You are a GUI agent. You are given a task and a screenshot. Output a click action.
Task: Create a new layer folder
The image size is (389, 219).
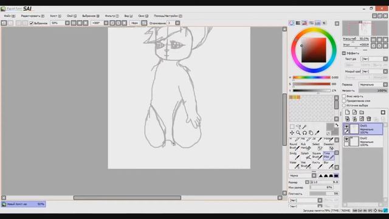coord(362,112)
